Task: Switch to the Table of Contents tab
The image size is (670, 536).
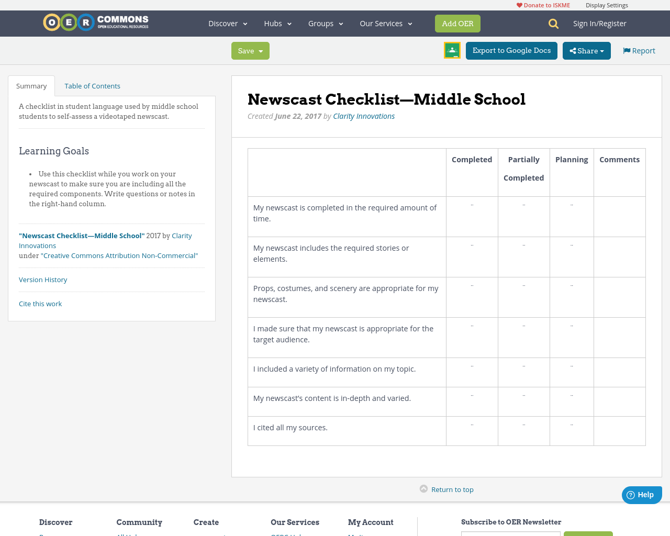Action: pyautogui.click(x=92, y=85)
